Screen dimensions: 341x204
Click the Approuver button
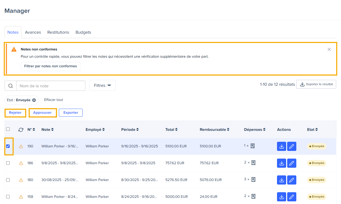tap(43, 113)
